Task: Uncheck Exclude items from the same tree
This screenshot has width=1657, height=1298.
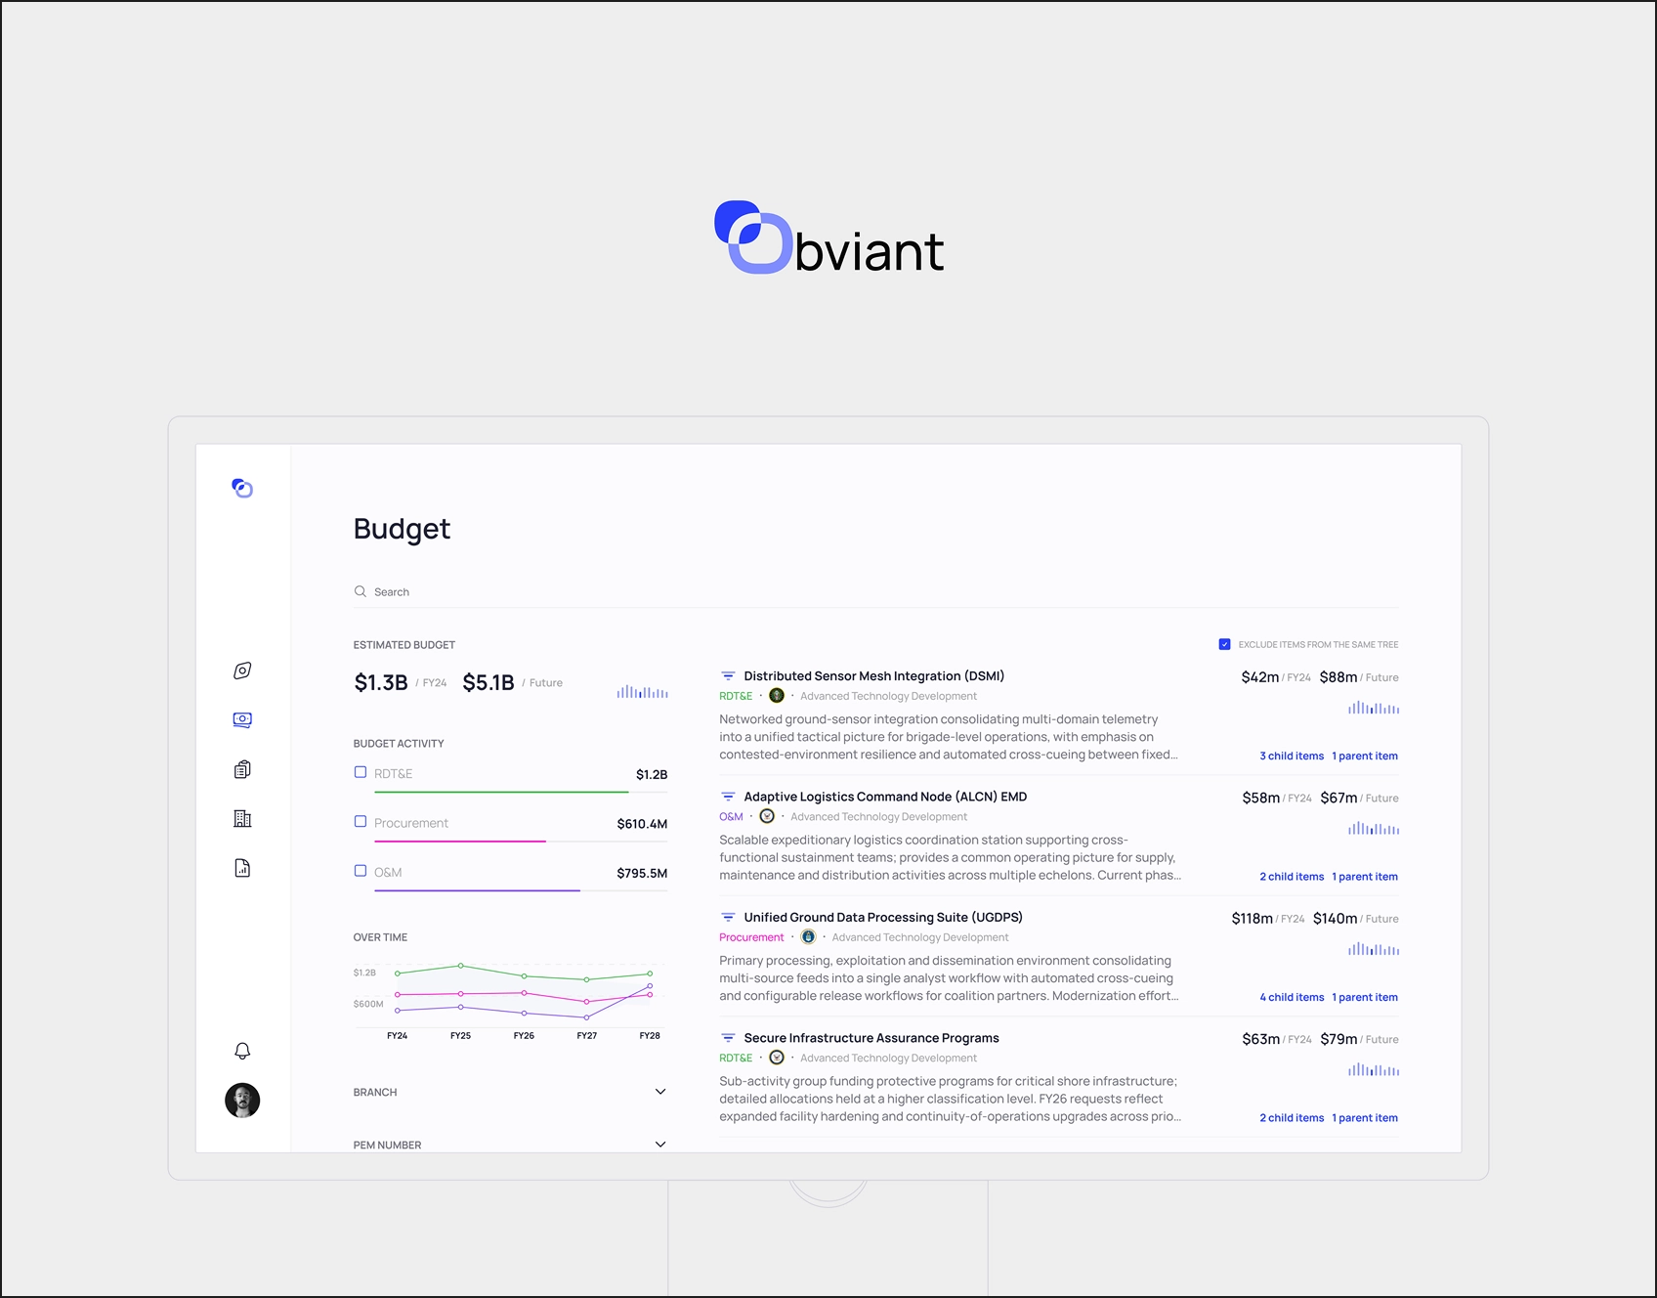Action: pos(1224,644)
